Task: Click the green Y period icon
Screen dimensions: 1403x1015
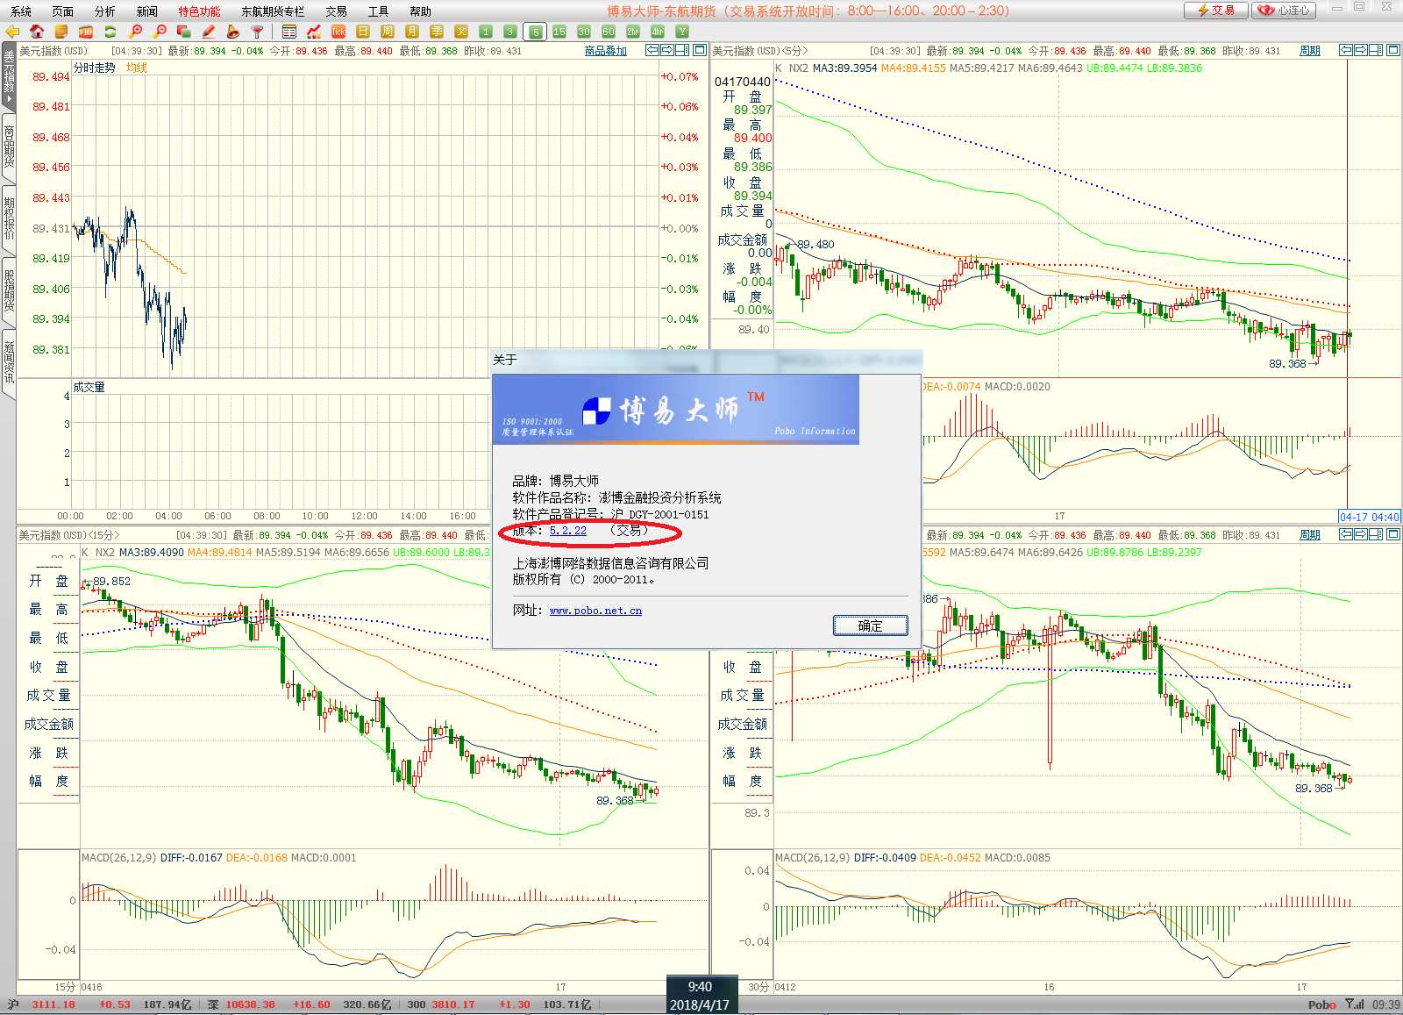Action: pos(682,32)
